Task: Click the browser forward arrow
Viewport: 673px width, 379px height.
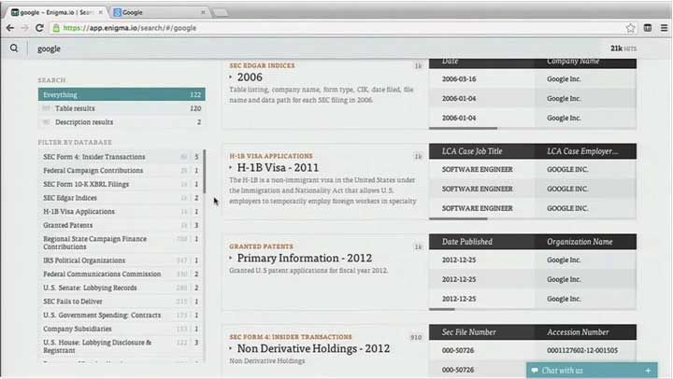Action: pyautogui.click(x=24, y=28)
